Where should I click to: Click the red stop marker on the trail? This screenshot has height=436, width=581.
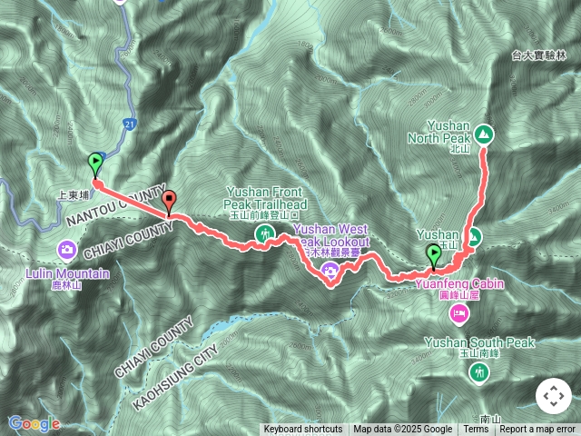pyautogui.click(x=170, y=202)
